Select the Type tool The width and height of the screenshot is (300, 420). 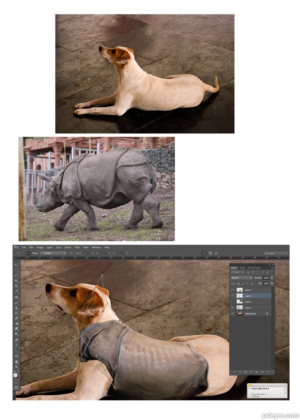coord(16,345)
